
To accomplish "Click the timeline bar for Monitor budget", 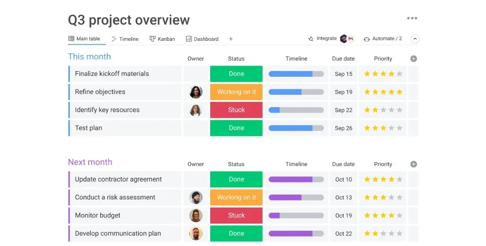I will tap(296, 215).
